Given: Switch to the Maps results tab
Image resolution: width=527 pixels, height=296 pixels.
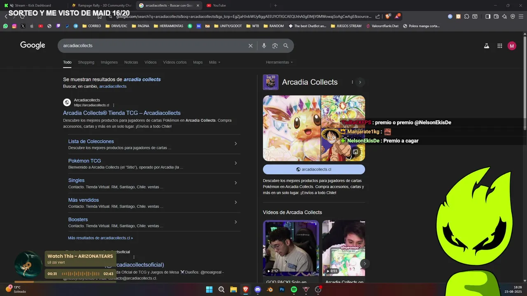Looking at the screenshot, I should (198, 62).
